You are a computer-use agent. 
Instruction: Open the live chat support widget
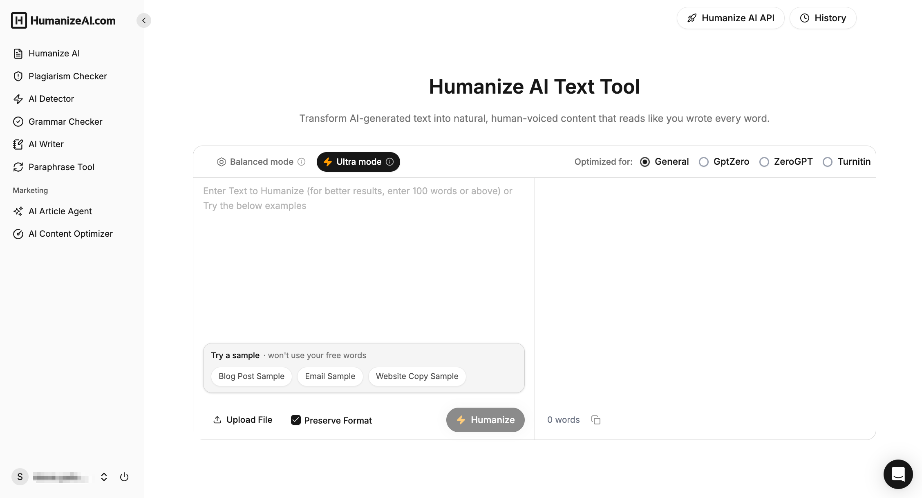click(898, 474)
